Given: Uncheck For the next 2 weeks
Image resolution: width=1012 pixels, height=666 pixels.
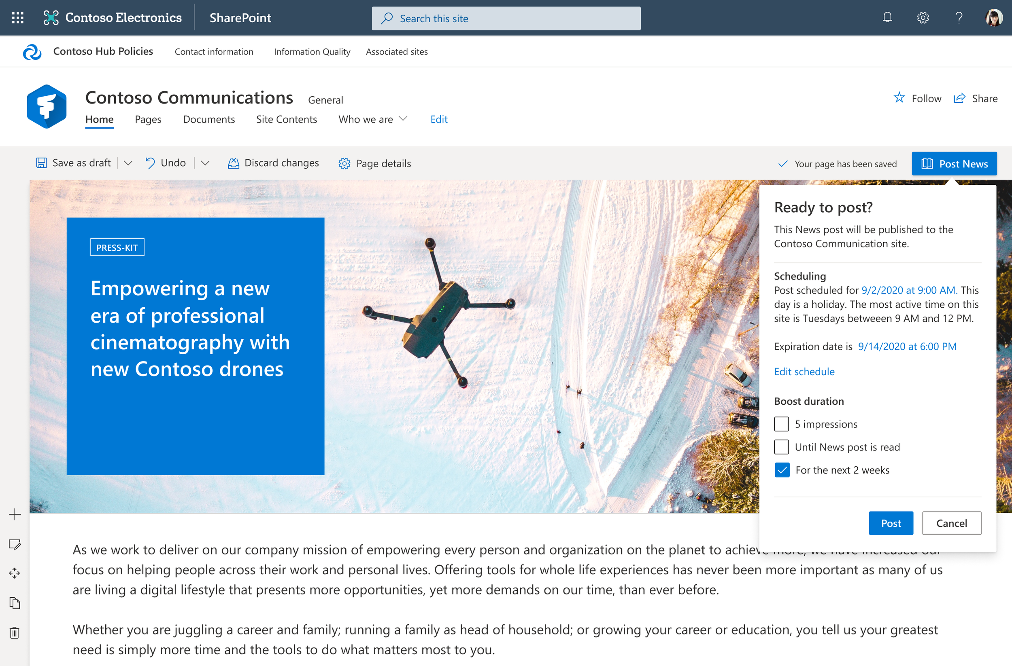Looking at the screenshot, I should pos(782,470).
